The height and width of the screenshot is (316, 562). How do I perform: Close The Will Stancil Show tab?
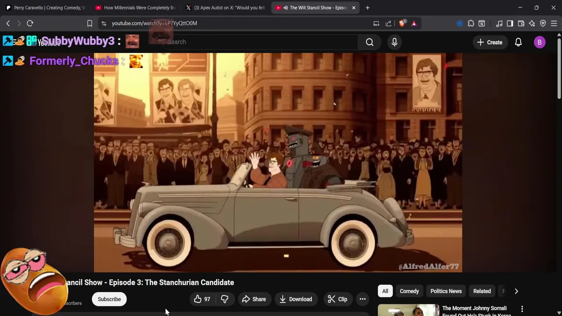353,7
